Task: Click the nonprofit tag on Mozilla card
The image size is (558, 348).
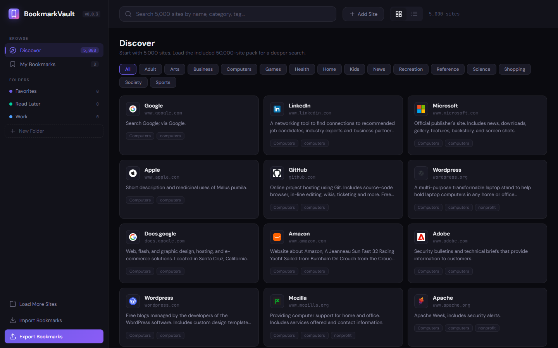Action: pos(343,336)
